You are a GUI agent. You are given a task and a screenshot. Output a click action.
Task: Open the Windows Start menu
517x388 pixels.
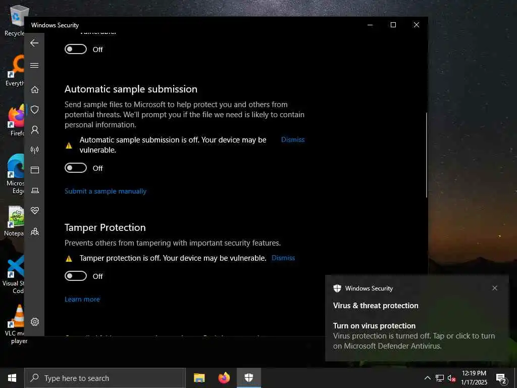[12, 378]
